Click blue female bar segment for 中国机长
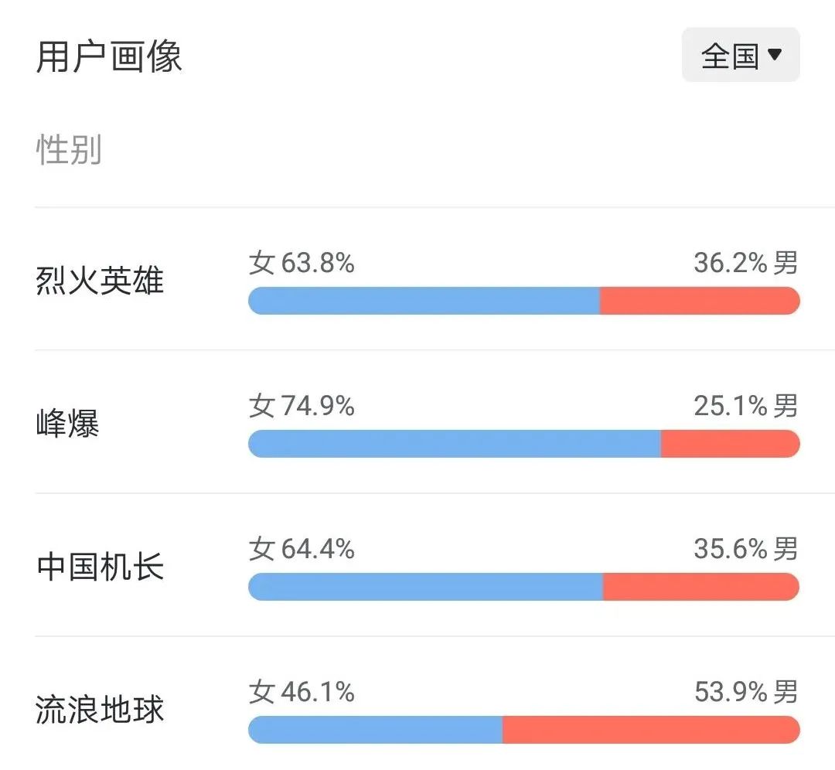The width and height of the screenshot is (835, 770). click(425, 587)
